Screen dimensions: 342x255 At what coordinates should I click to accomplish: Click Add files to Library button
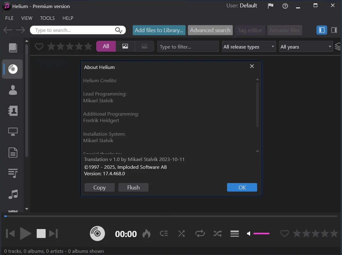point(159,30)
